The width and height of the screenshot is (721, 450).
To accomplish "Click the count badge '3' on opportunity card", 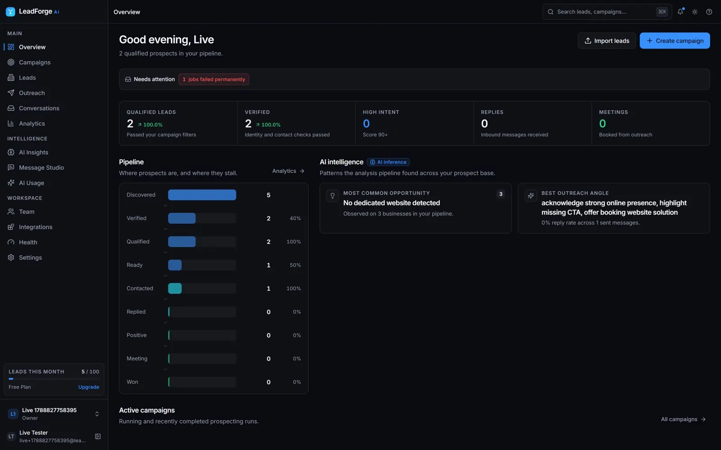I will pos(501,194).
